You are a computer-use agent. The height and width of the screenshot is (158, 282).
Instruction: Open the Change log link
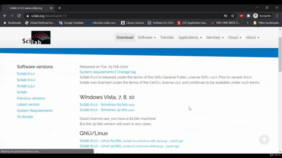[126, 72]
